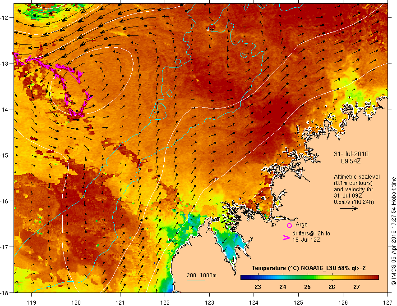Click the '27' color bar tick label
This screenshot has width=397, height=306.
pyautogui.click(x=356, y=287)
